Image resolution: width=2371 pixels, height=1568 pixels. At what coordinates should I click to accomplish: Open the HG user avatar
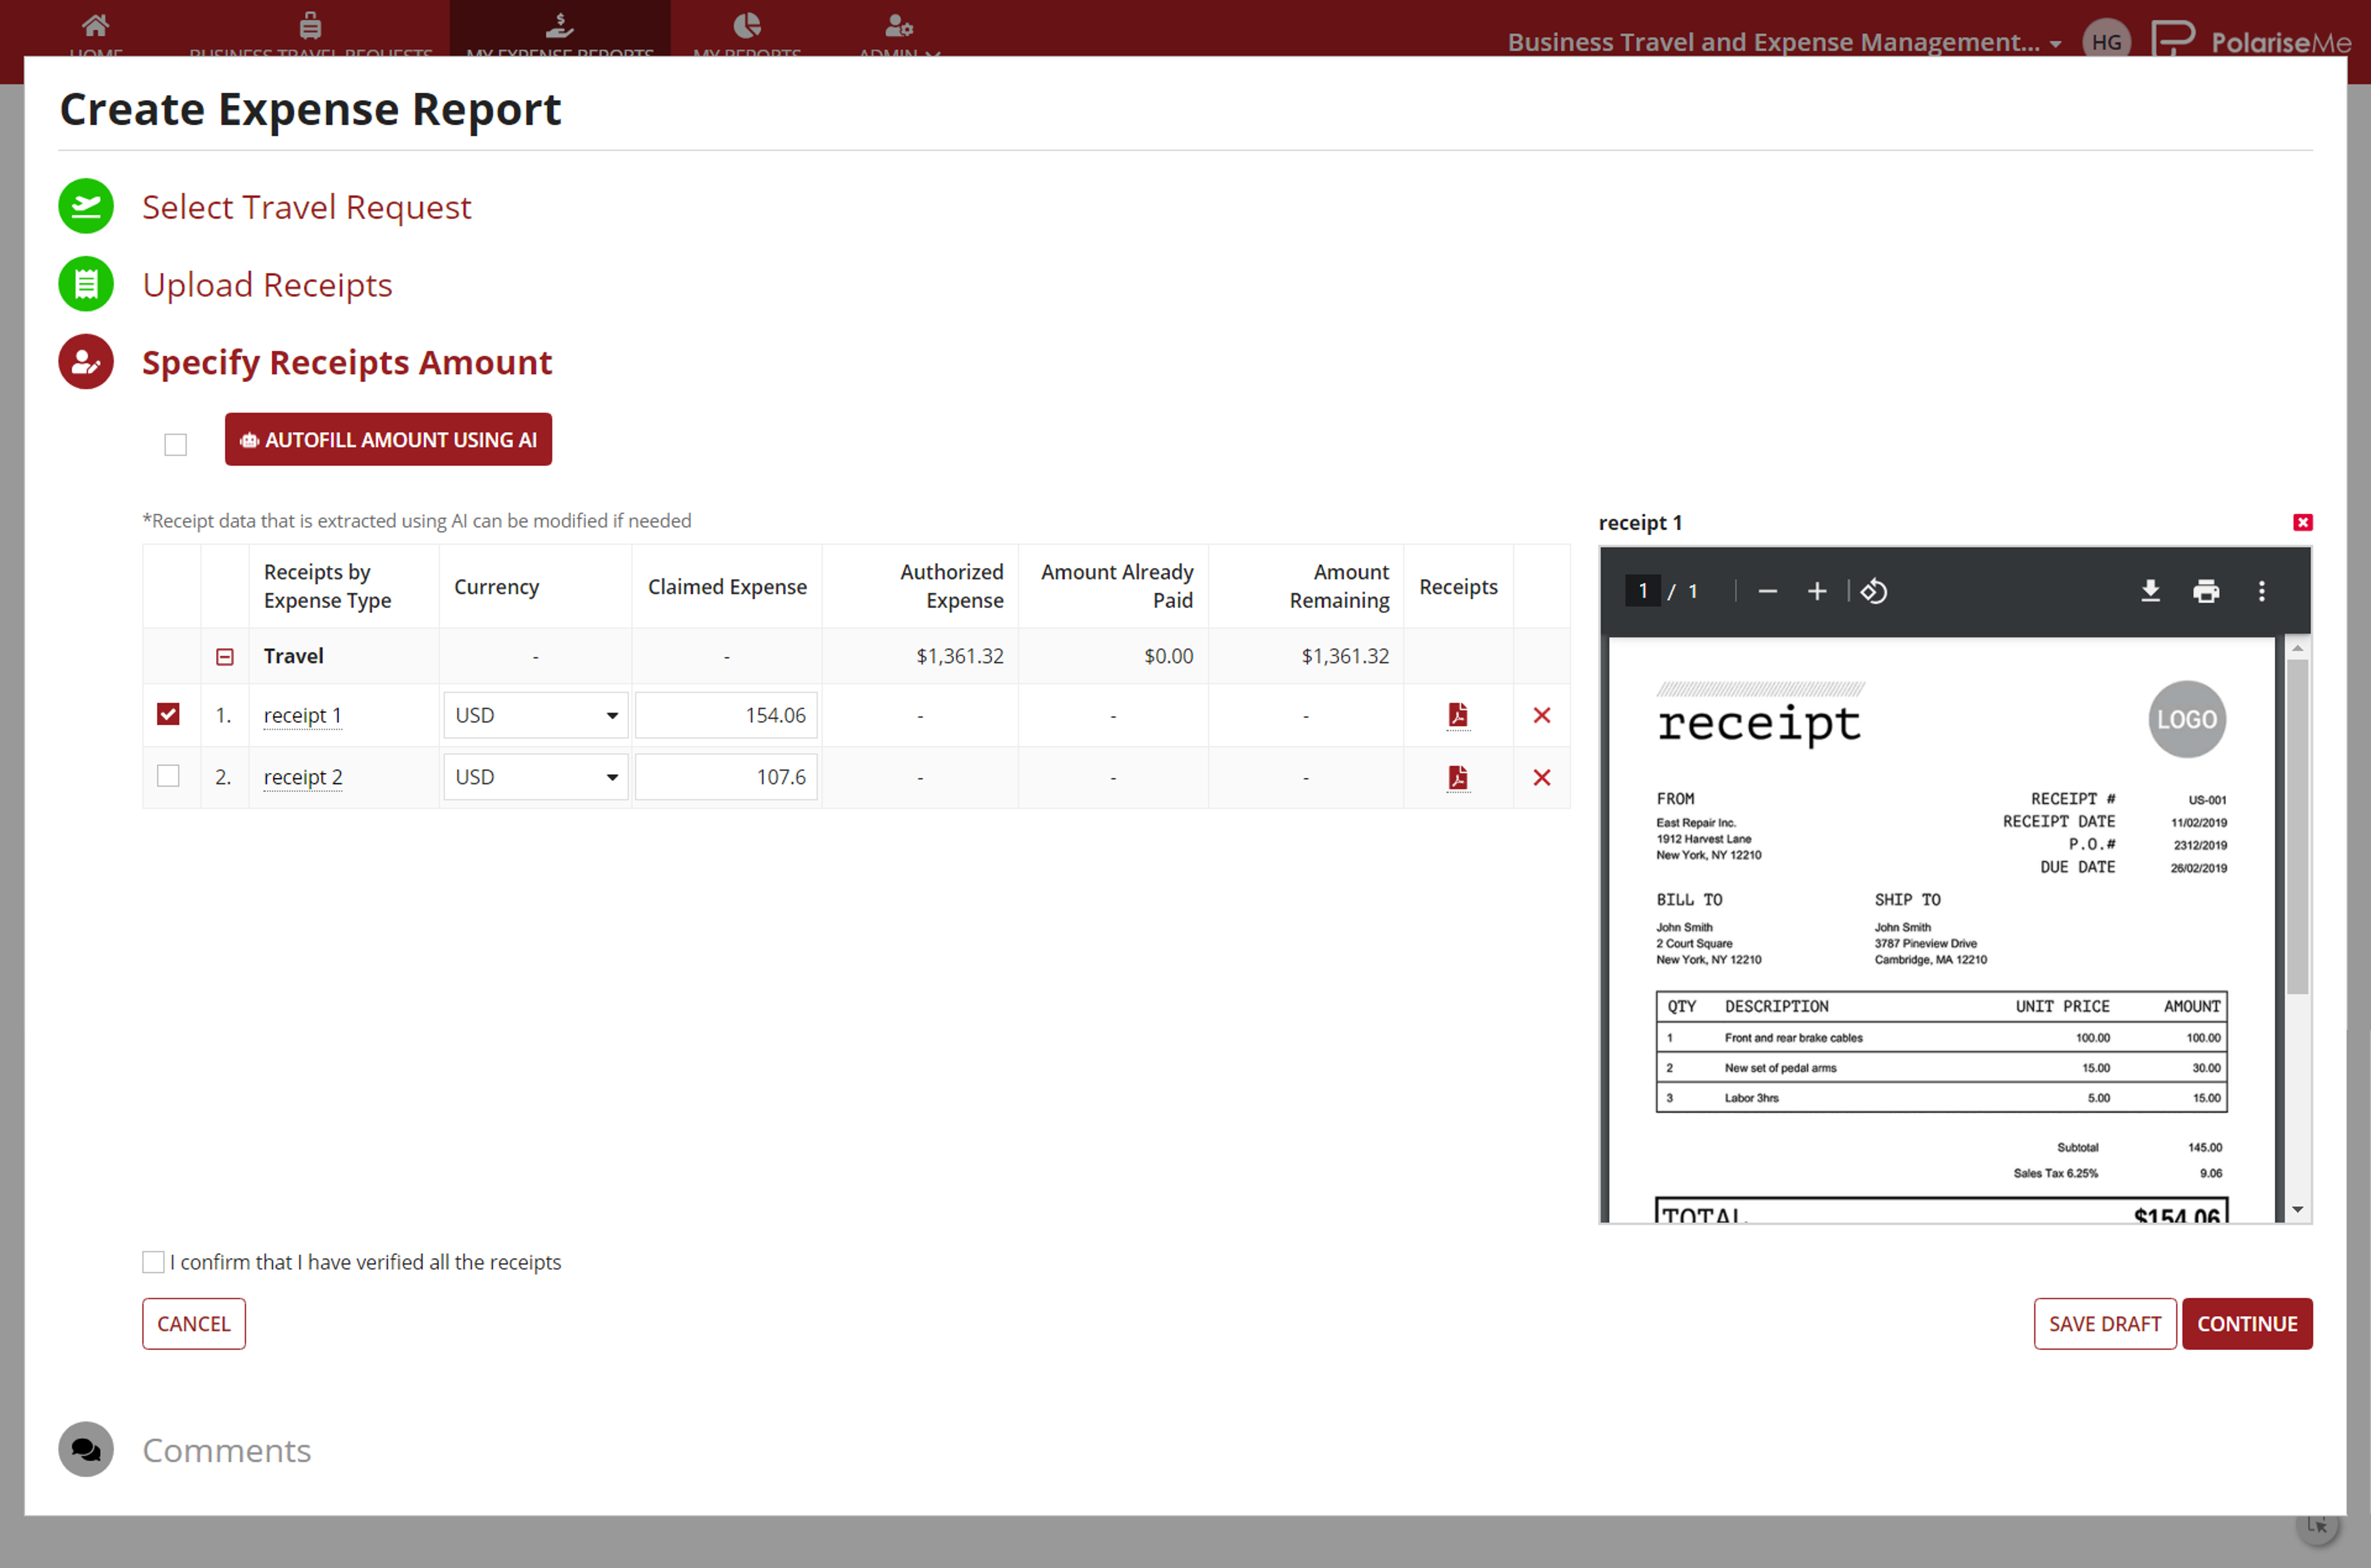click(x=2106, y=41)
